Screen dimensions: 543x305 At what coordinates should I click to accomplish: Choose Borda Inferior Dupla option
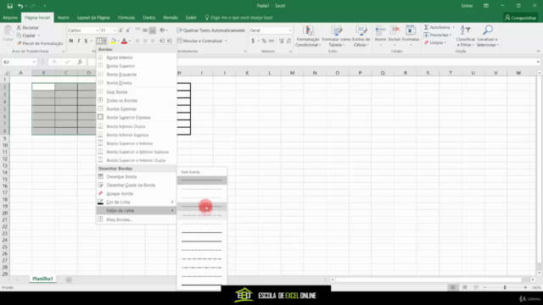[136, 126]
